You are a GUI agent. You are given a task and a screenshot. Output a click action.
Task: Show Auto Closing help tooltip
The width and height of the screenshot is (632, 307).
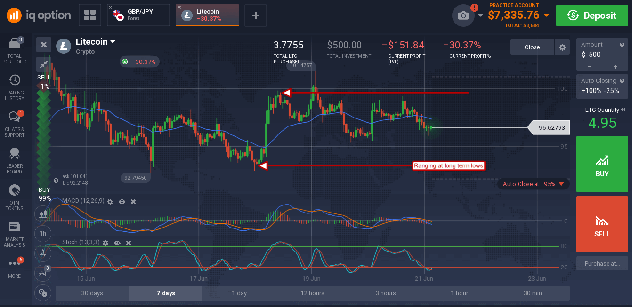coord(622,81)
